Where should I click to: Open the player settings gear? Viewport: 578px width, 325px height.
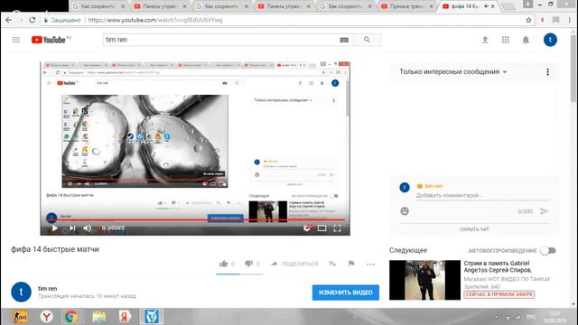[307, 228]
